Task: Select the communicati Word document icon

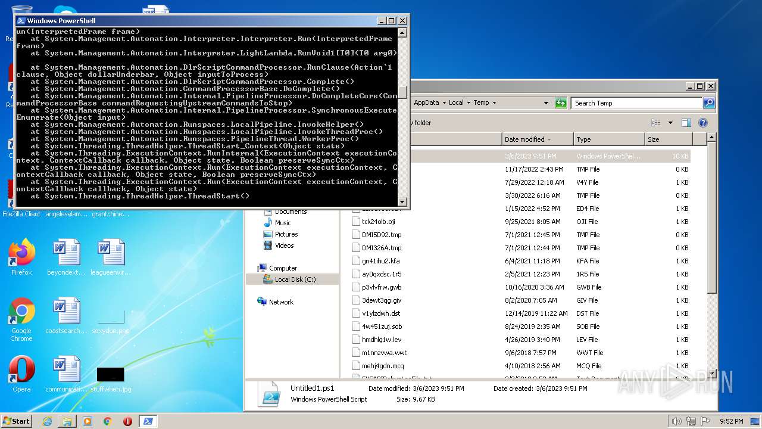Action: point(66,374)
